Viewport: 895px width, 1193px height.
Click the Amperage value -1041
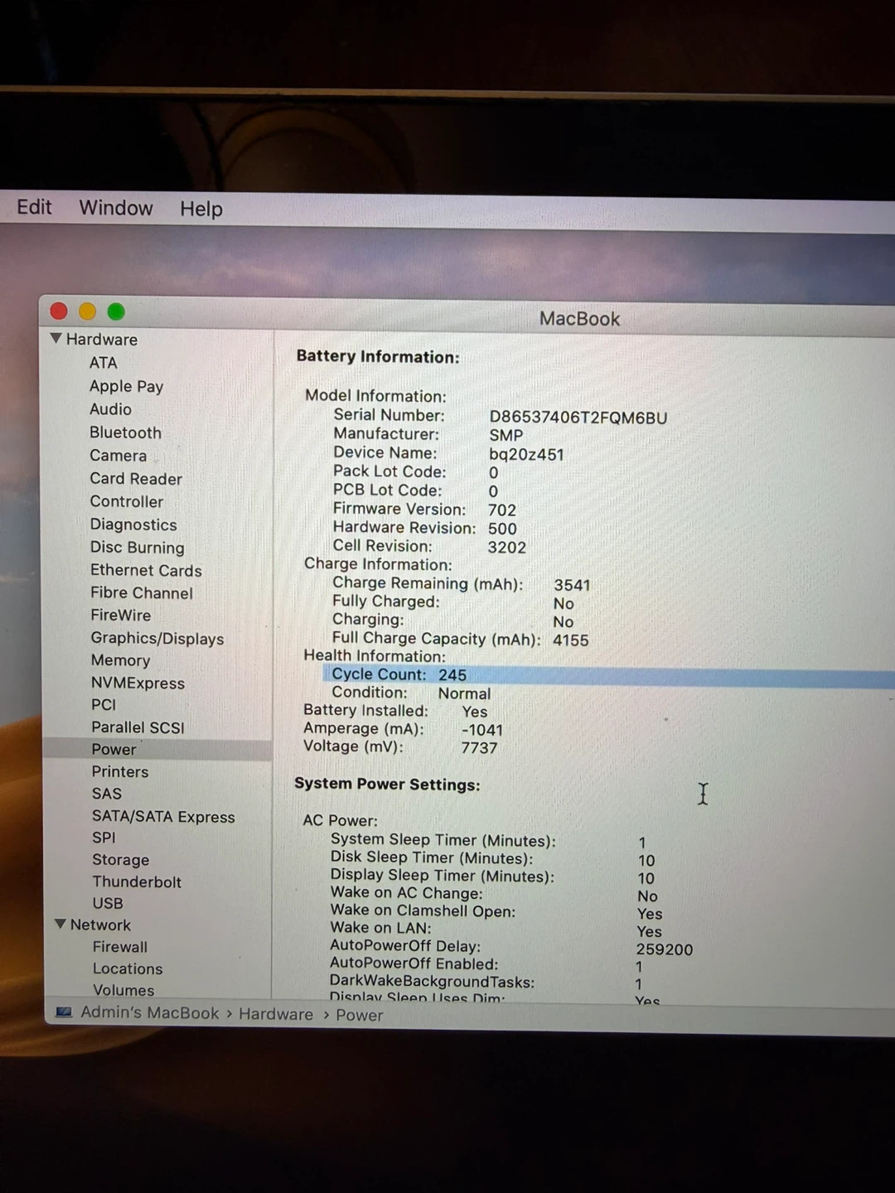coord(481,730)
